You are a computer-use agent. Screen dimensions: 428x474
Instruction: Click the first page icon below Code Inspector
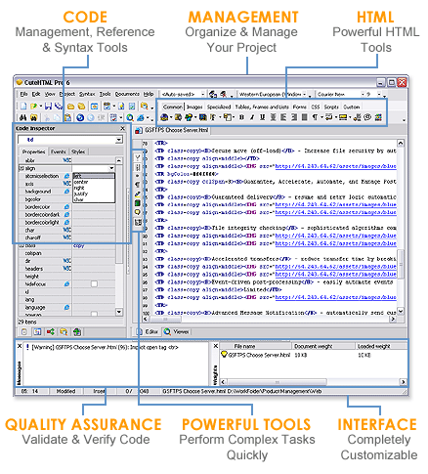coord(24,331)
